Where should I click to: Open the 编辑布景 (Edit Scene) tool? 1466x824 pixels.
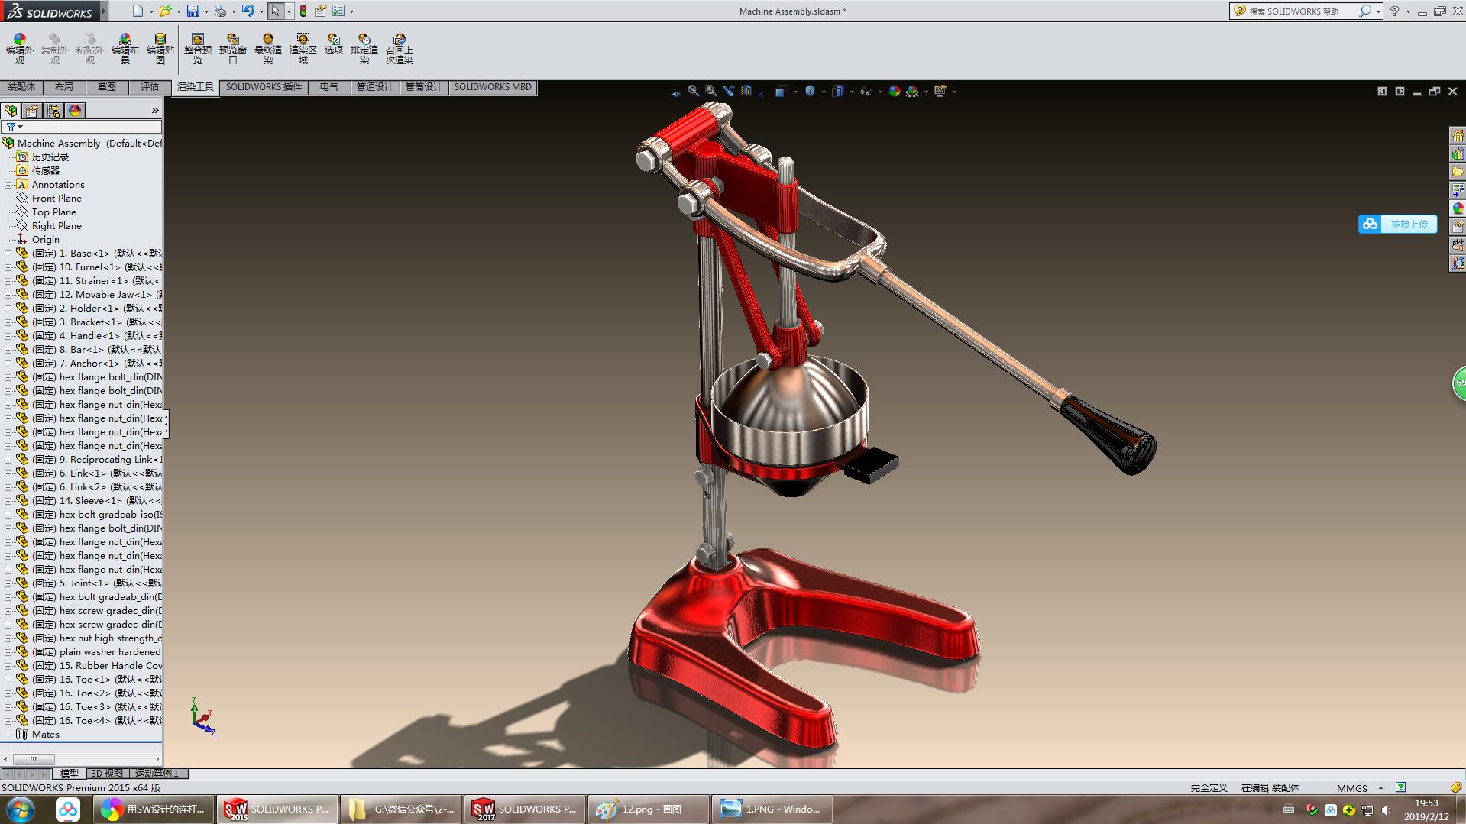point(125,47)
